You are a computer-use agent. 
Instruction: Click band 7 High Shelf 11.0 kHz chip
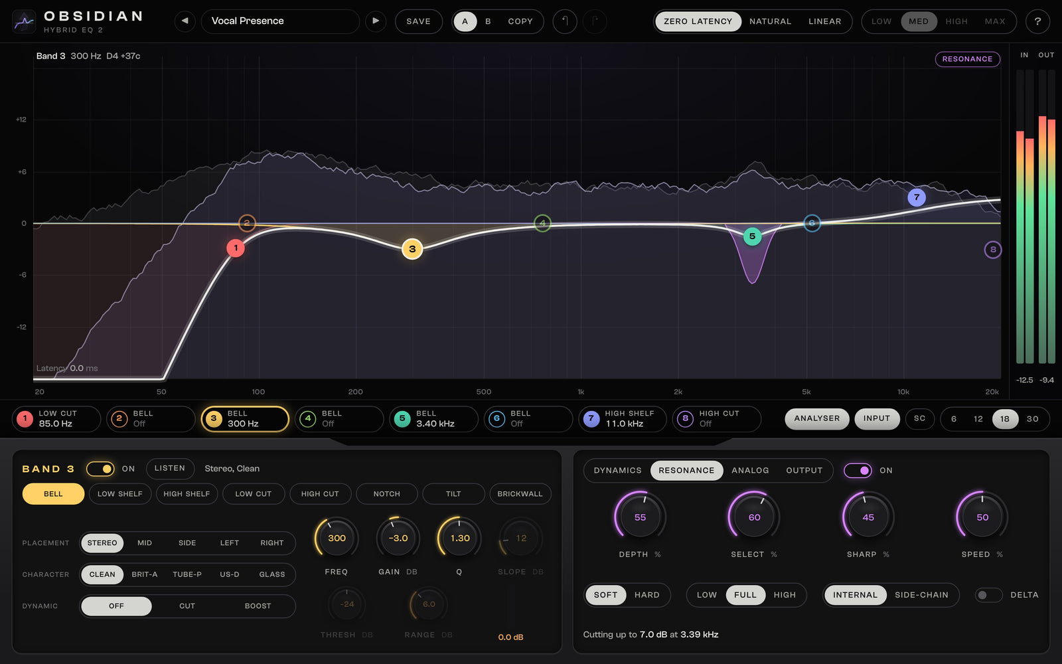(x=622, y=419)
